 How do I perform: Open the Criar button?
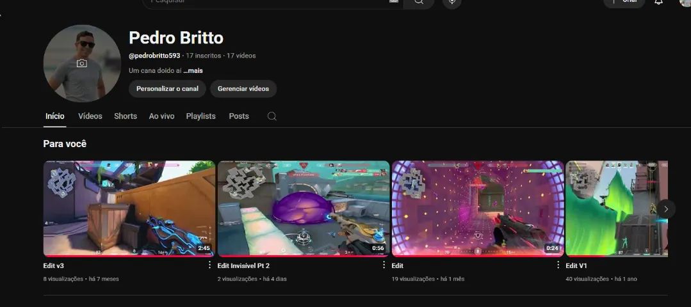click(x=624, y=2)
